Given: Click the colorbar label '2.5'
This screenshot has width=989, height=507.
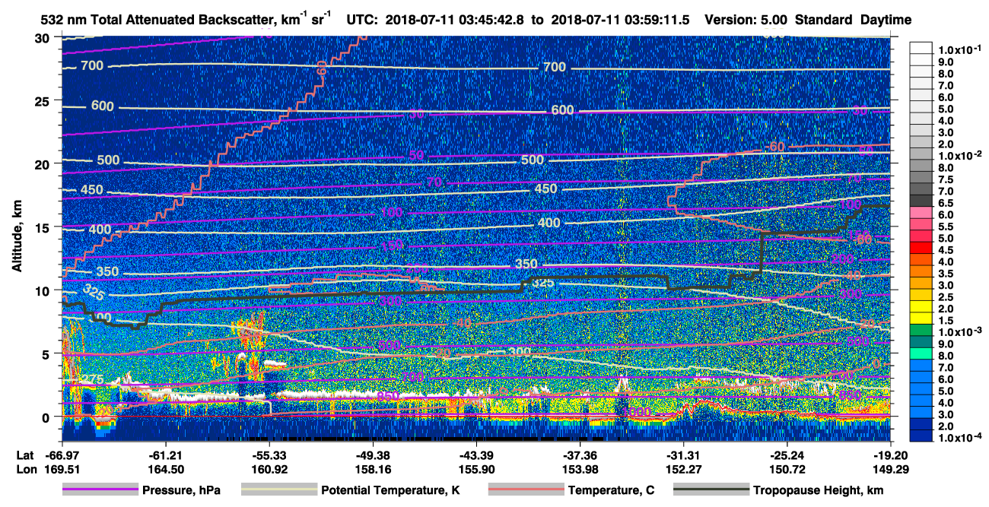Looking at the screenshot, I should click(945, 296).
